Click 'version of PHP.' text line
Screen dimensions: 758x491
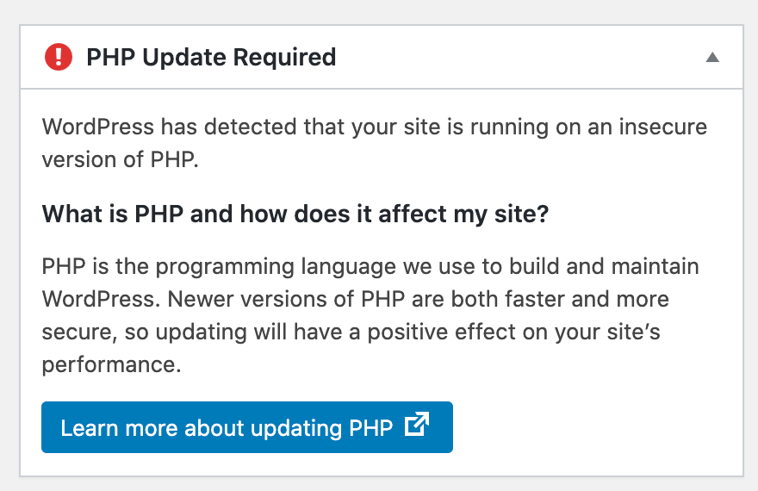121,159
